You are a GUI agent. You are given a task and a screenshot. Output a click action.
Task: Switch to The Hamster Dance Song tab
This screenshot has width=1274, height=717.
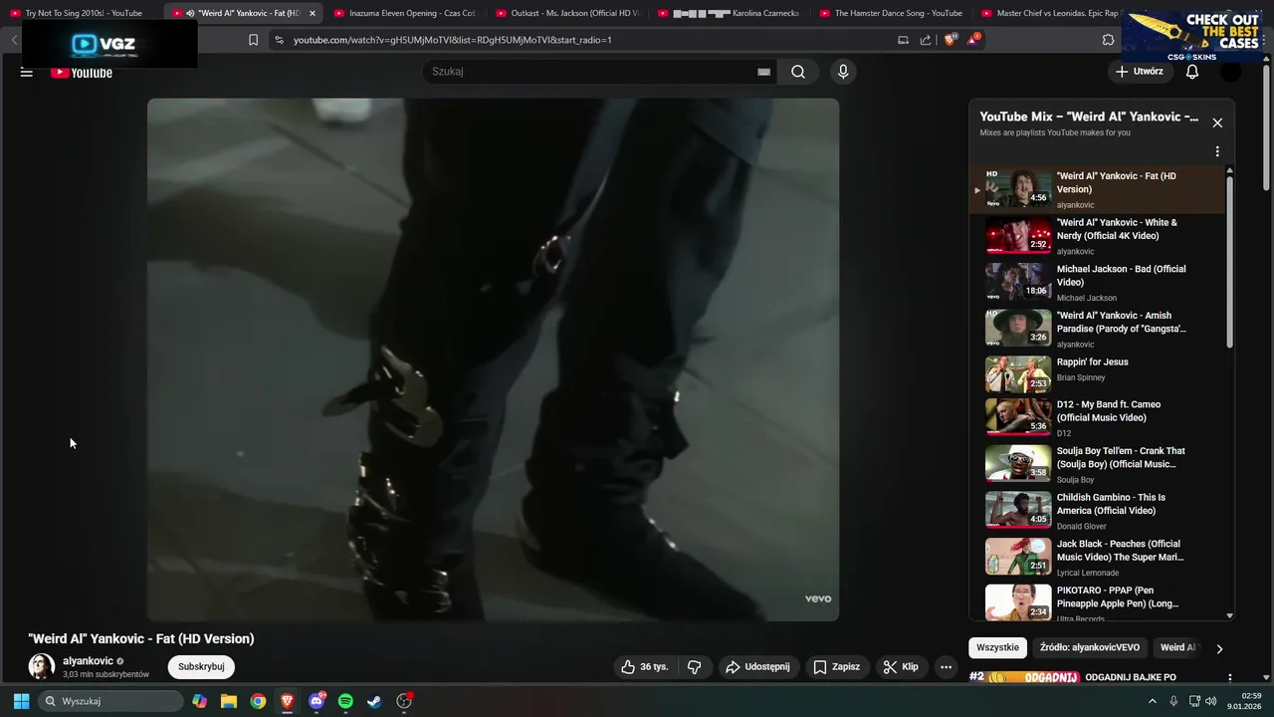tap(892, 13)
